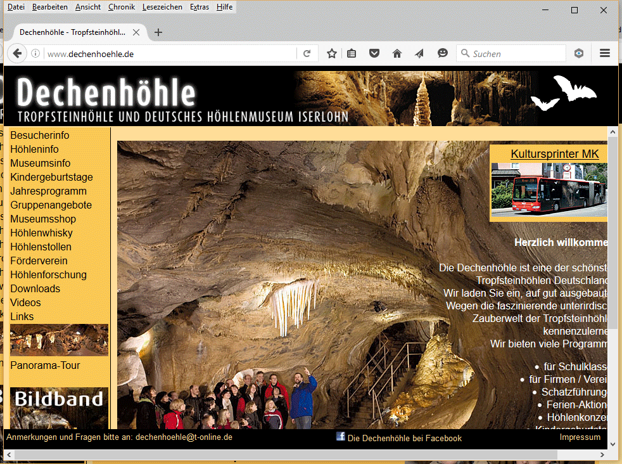Click the horizontal scroll left arrow
The width and height of the screenshot is (622, 464).
(9, 454)
